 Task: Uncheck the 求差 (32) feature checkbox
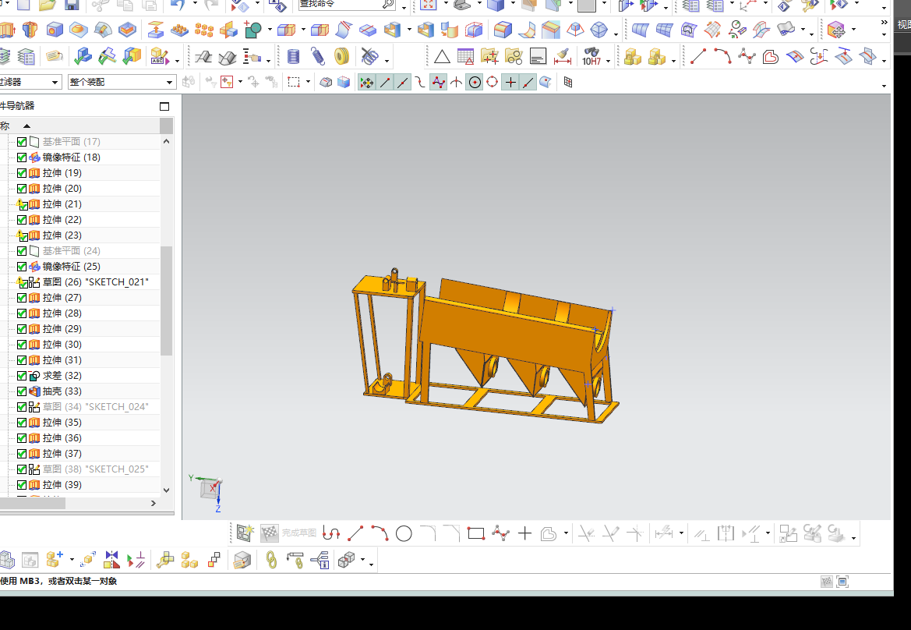(22, 376)
